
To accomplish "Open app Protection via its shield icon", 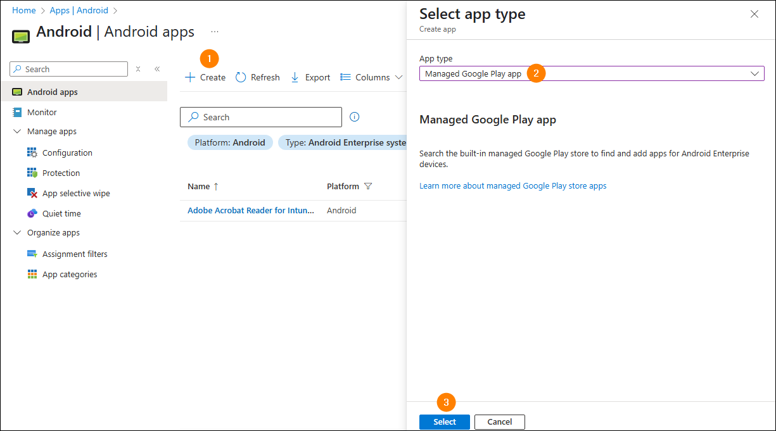I will tap(31, 172).
